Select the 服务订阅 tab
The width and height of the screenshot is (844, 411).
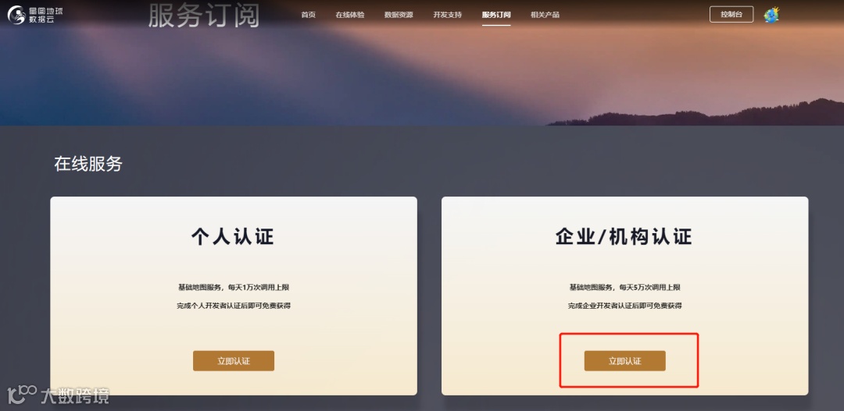tap(496, 15)
